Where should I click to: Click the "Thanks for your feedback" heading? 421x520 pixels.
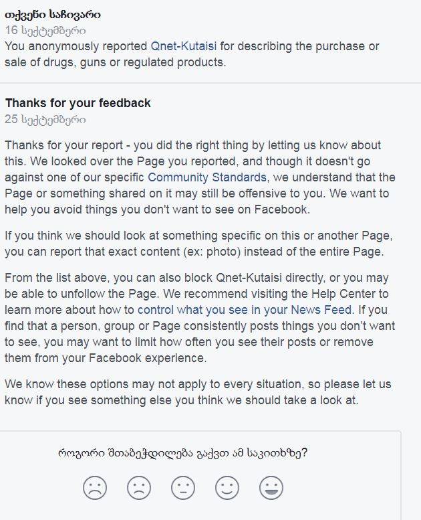[x=78, y=103]
